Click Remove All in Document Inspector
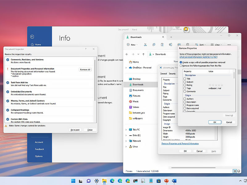 point(85,70)
